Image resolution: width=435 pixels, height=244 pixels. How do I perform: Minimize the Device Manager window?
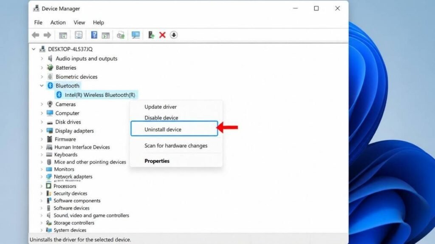click(295, 9)
